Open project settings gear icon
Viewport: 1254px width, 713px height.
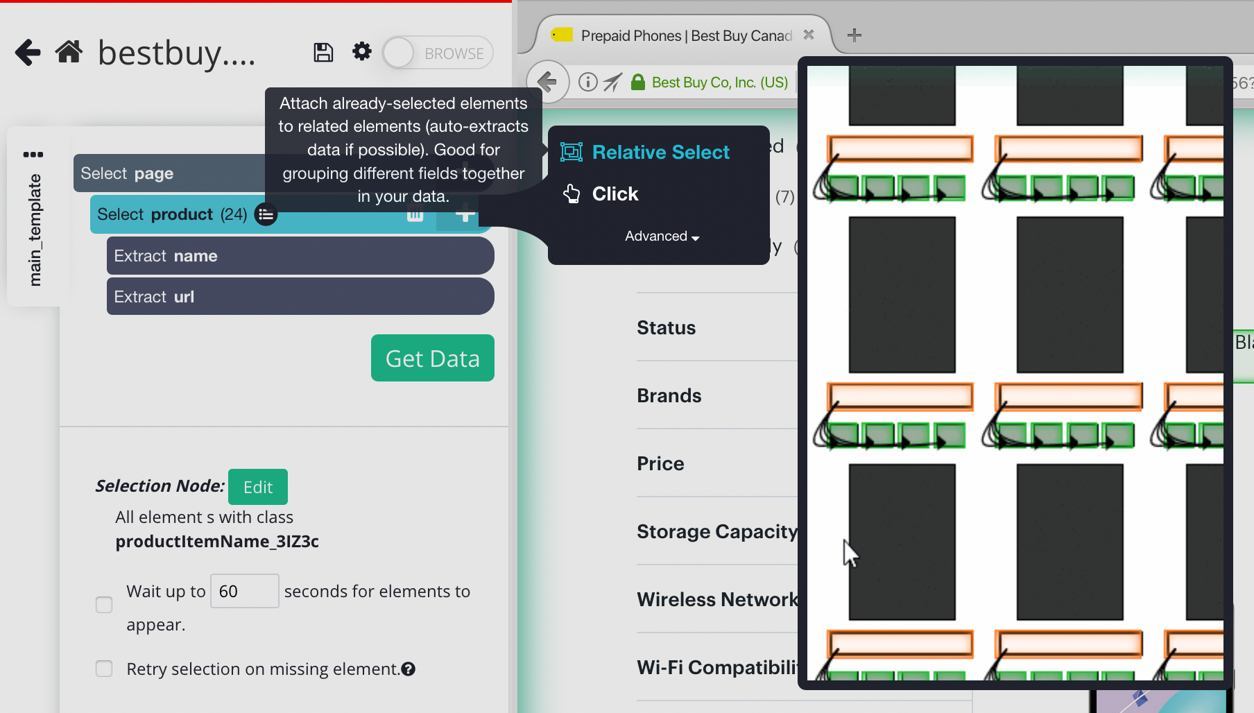[x=362, y=51]
